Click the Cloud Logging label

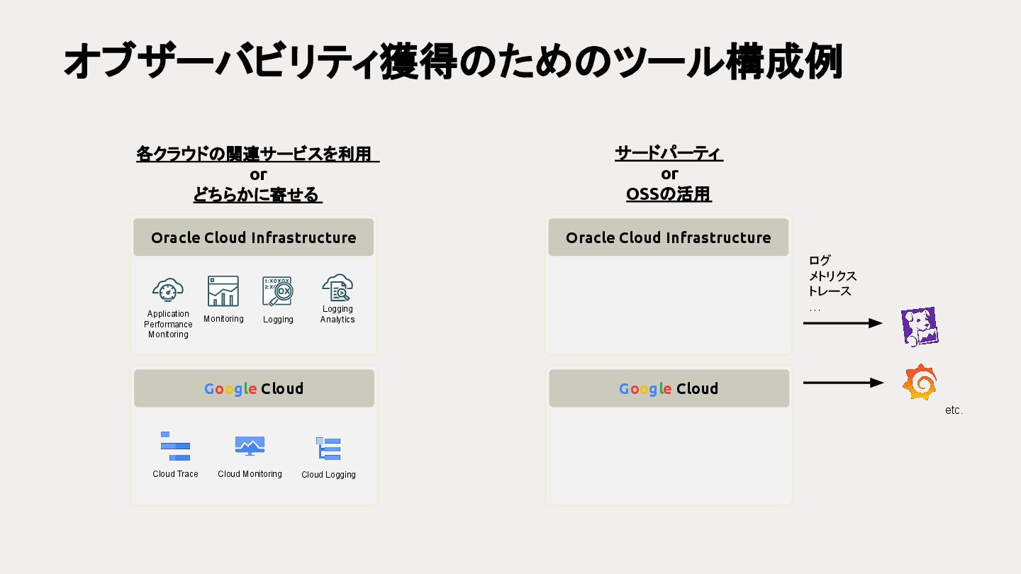coord(328,475)
